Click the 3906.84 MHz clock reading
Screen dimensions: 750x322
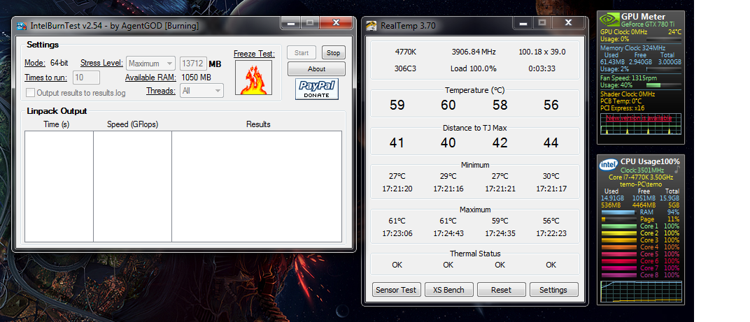point(474,52)
